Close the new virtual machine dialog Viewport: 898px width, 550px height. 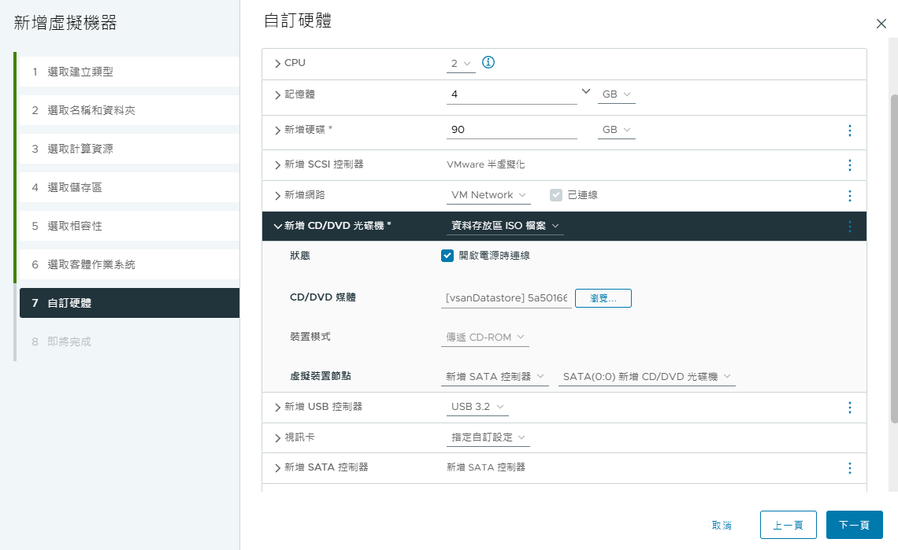click(x=881, y=24)
